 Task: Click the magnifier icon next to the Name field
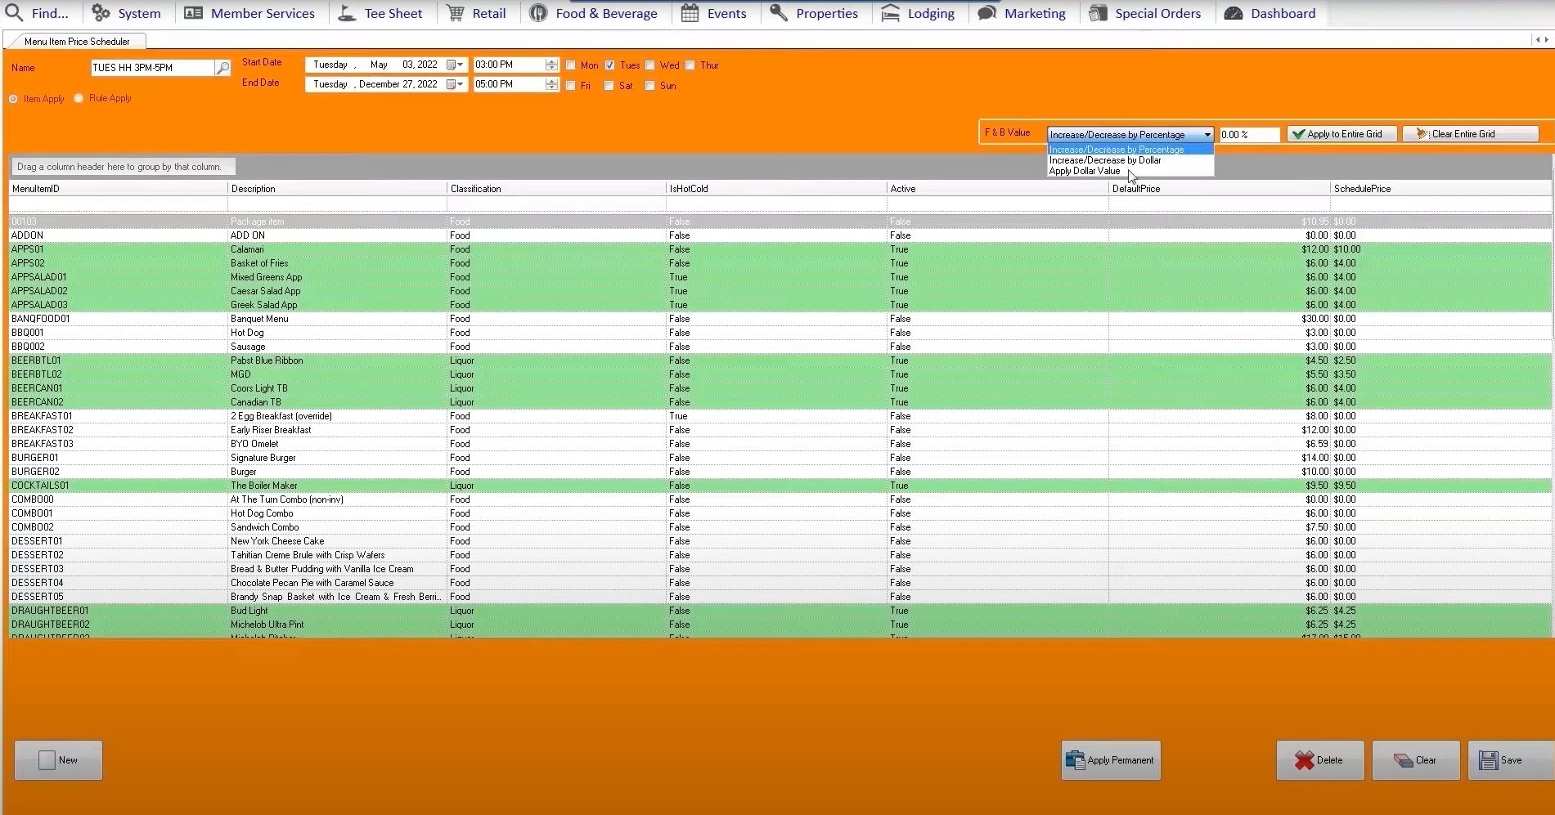point(222,68)
